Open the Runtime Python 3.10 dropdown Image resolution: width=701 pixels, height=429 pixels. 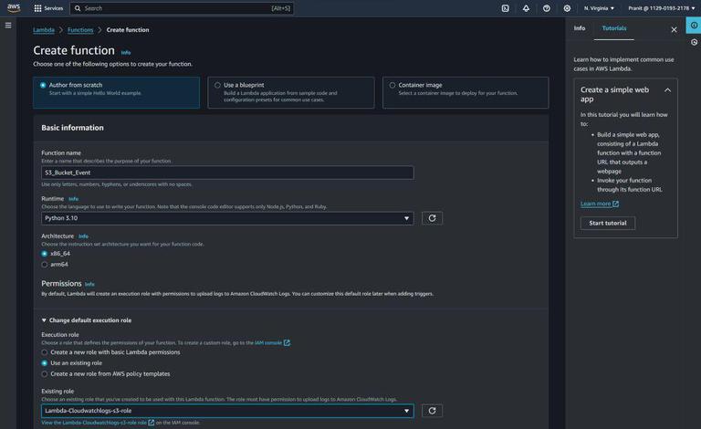tap(227, 218)
